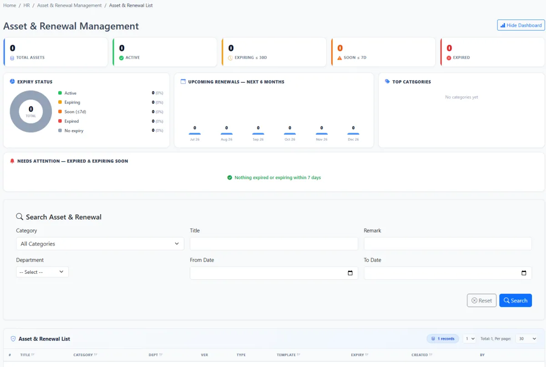Click the red Expired legend swatch
This screenshot has height=367, width=546.
(x=60, y=121)
